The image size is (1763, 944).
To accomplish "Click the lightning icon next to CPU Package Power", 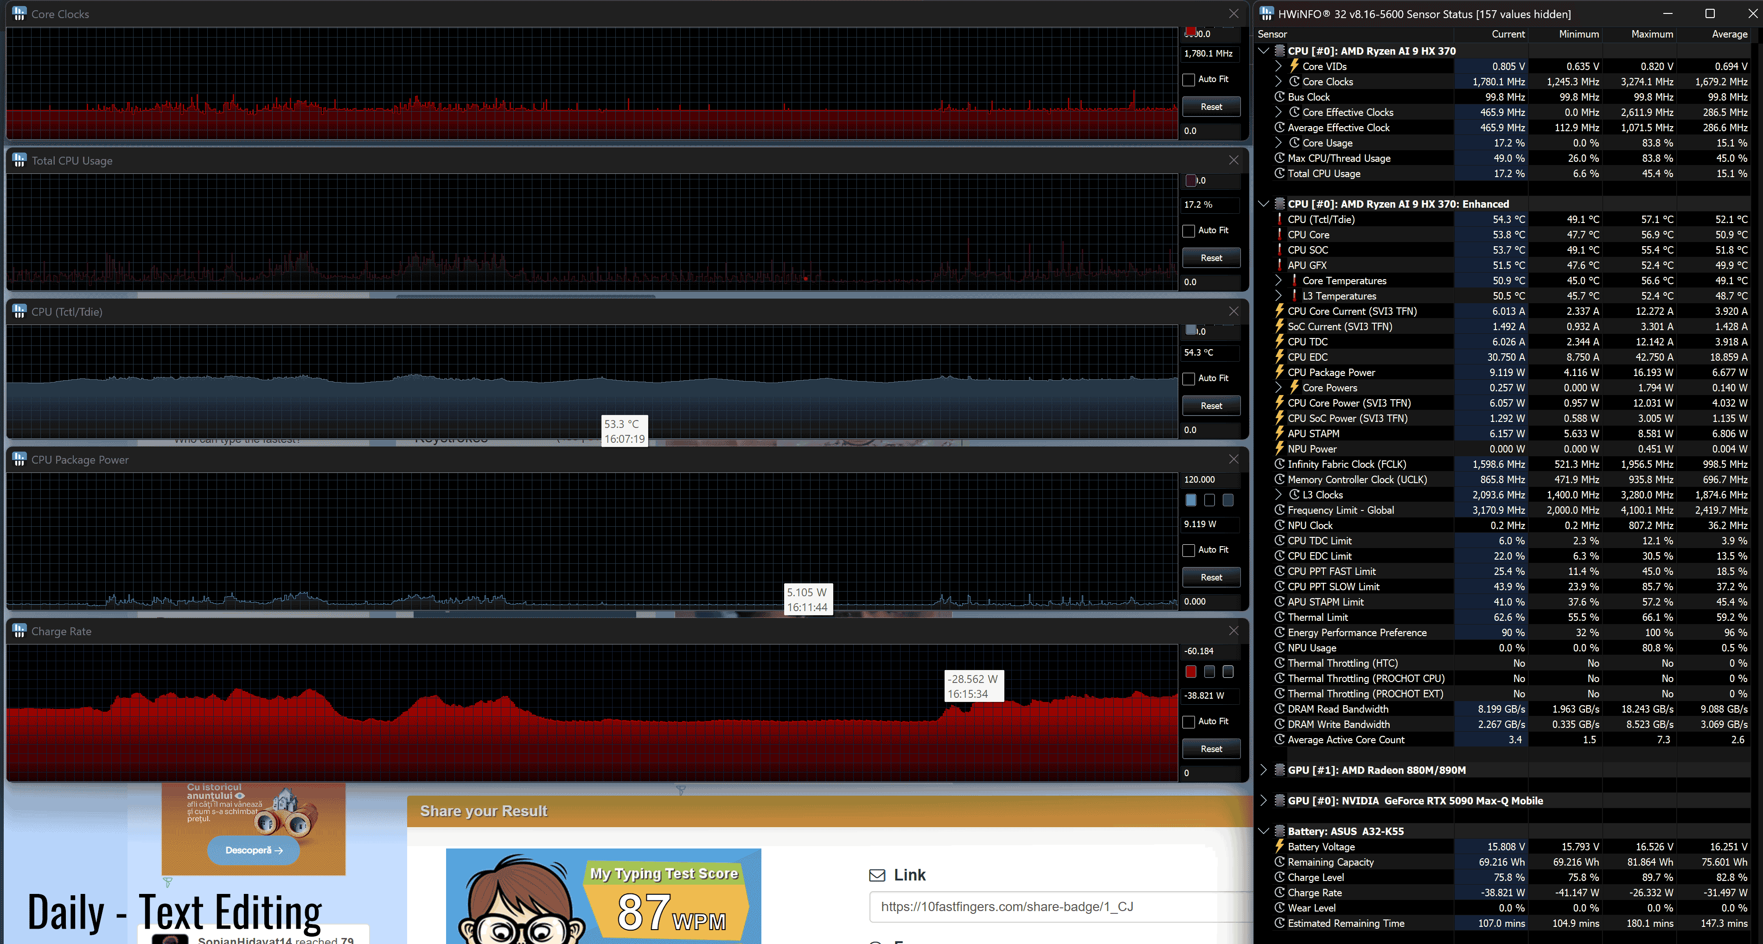I will 1279,372.
